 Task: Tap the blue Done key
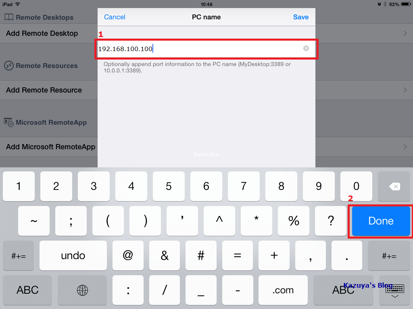click(x=381, y=221)
